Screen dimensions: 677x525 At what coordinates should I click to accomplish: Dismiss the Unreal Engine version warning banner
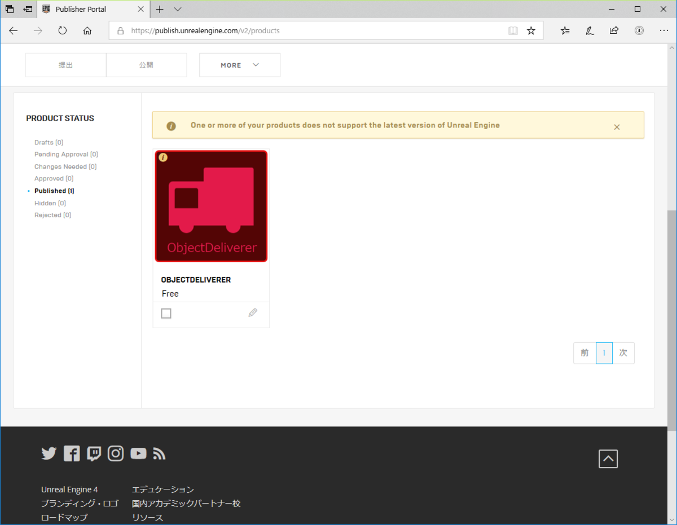(x=617, y=127)
